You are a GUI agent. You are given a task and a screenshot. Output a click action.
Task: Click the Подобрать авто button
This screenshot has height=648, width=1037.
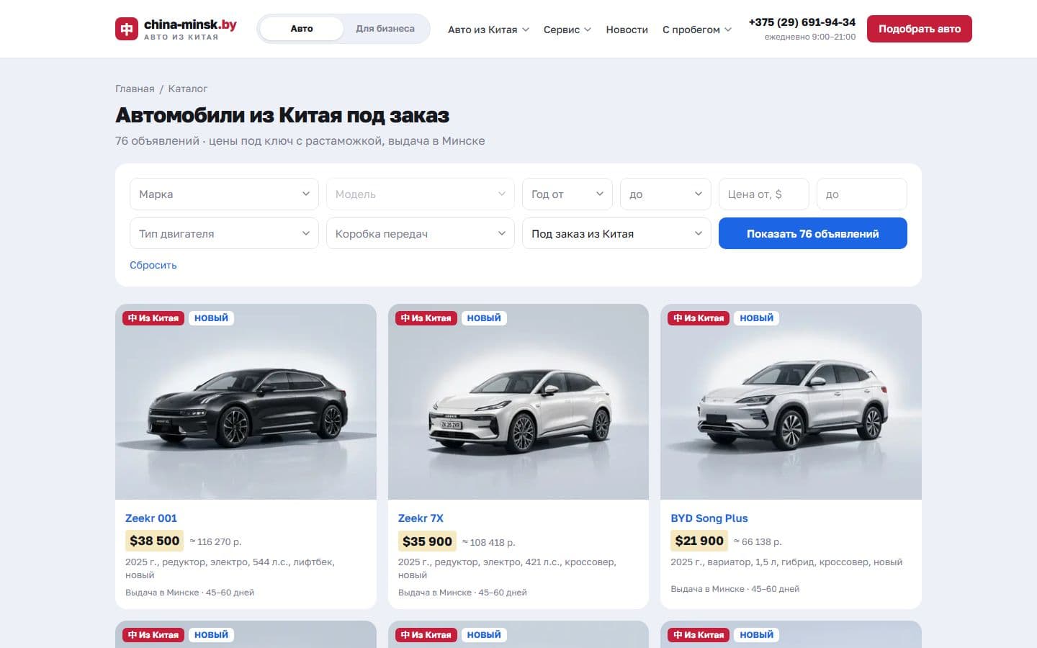(x=920, y=29)
